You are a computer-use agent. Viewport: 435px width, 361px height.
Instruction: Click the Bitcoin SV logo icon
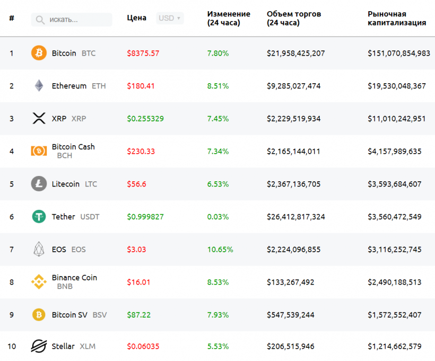[x=39, y=315]
